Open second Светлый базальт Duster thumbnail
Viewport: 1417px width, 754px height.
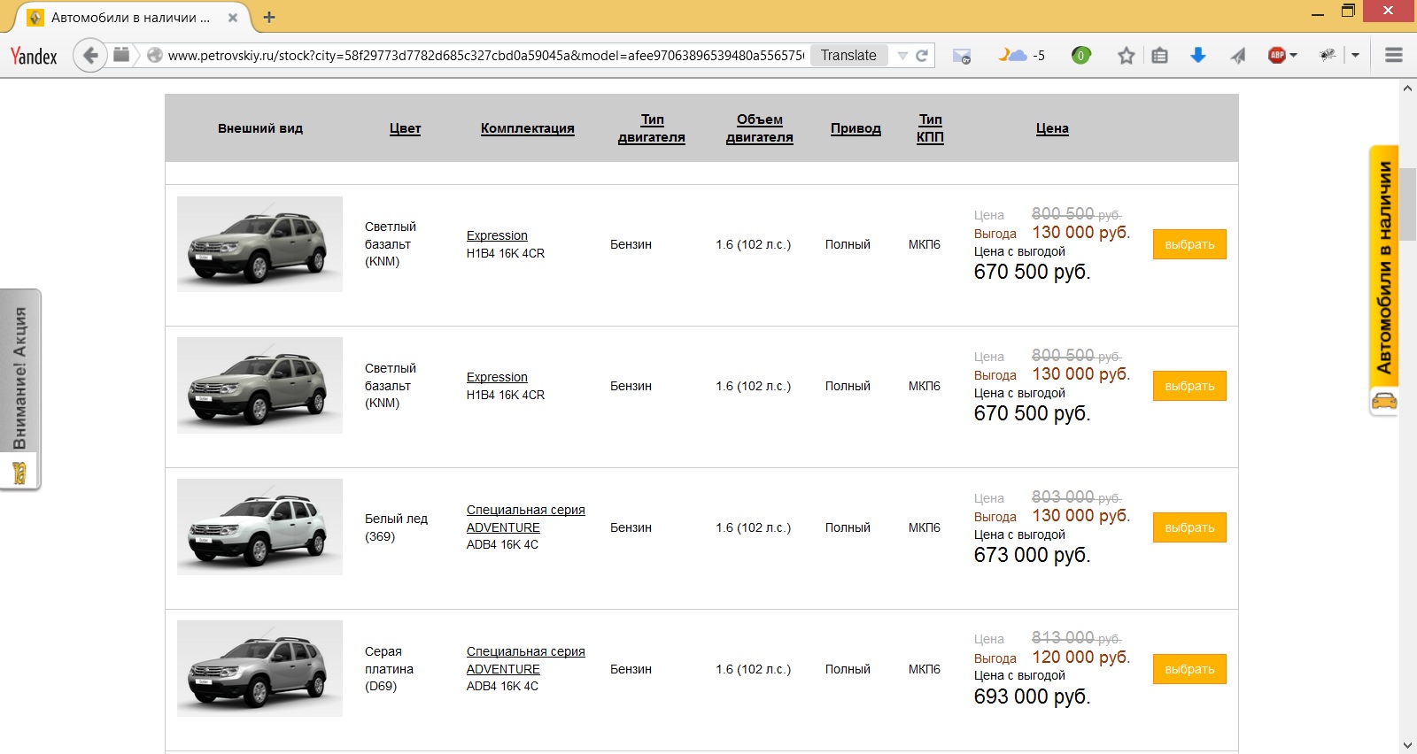(259, 386)
